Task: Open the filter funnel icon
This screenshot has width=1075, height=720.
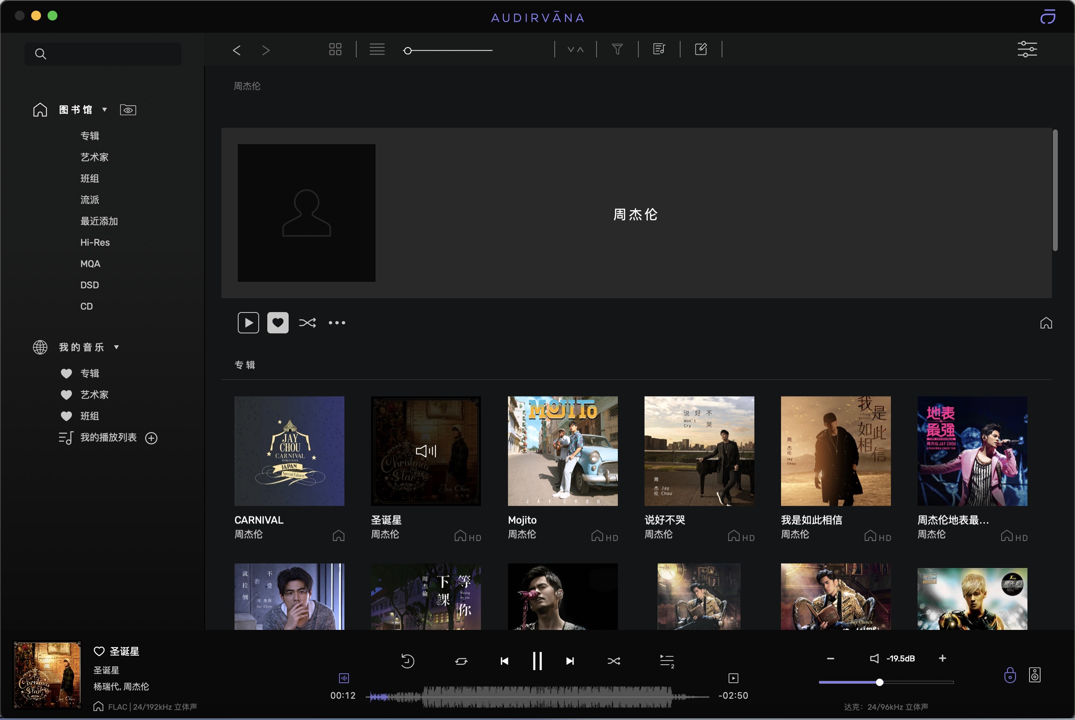Action: [x=617, y=49]
